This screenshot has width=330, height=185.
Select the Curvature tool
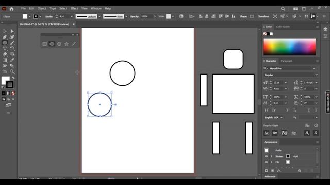coord(12,37)
